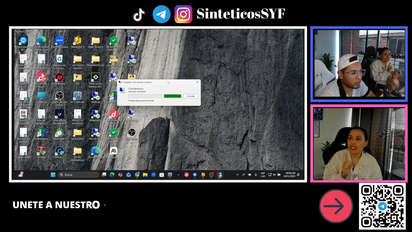412x232 pixels.
Task: Open File Explorer from the taskbar
Action: pos(145,175)
